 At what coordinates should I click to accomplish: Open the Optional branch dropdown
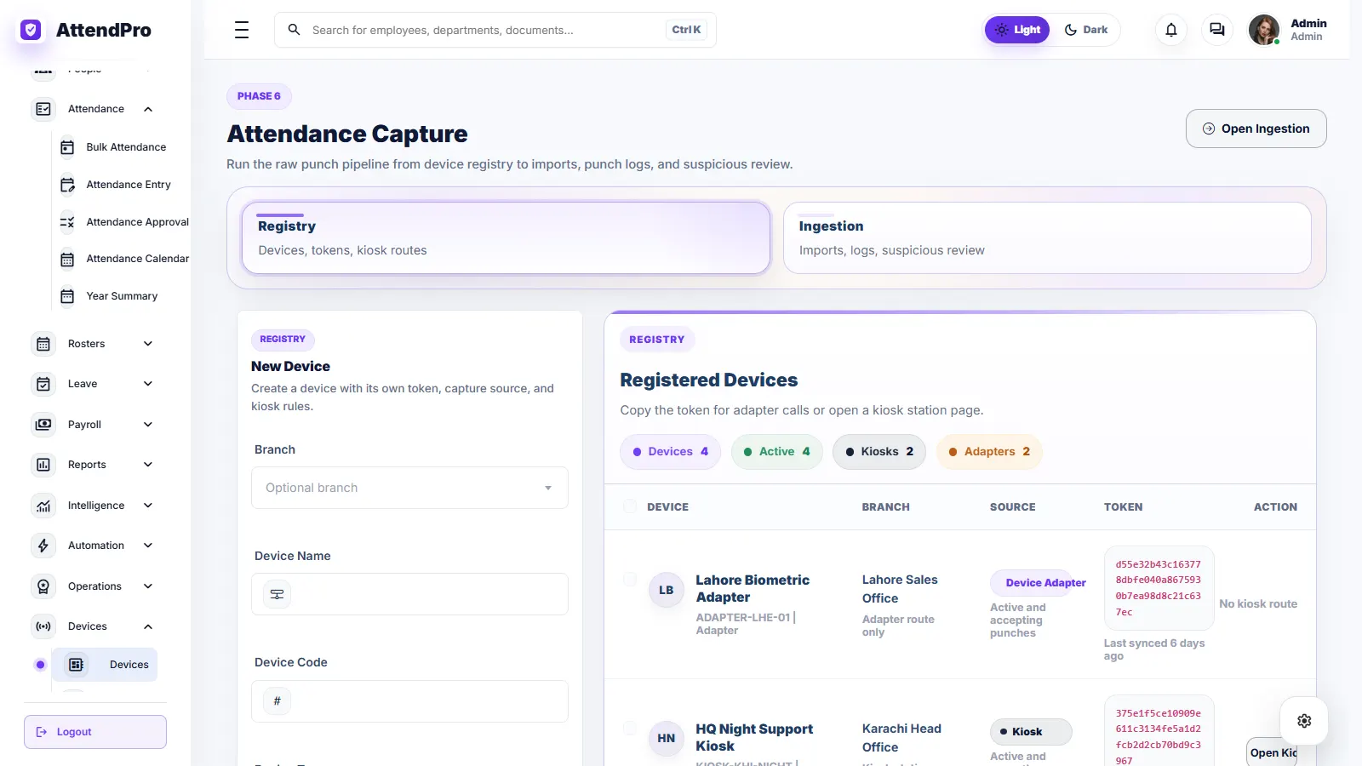pos(409,488)
